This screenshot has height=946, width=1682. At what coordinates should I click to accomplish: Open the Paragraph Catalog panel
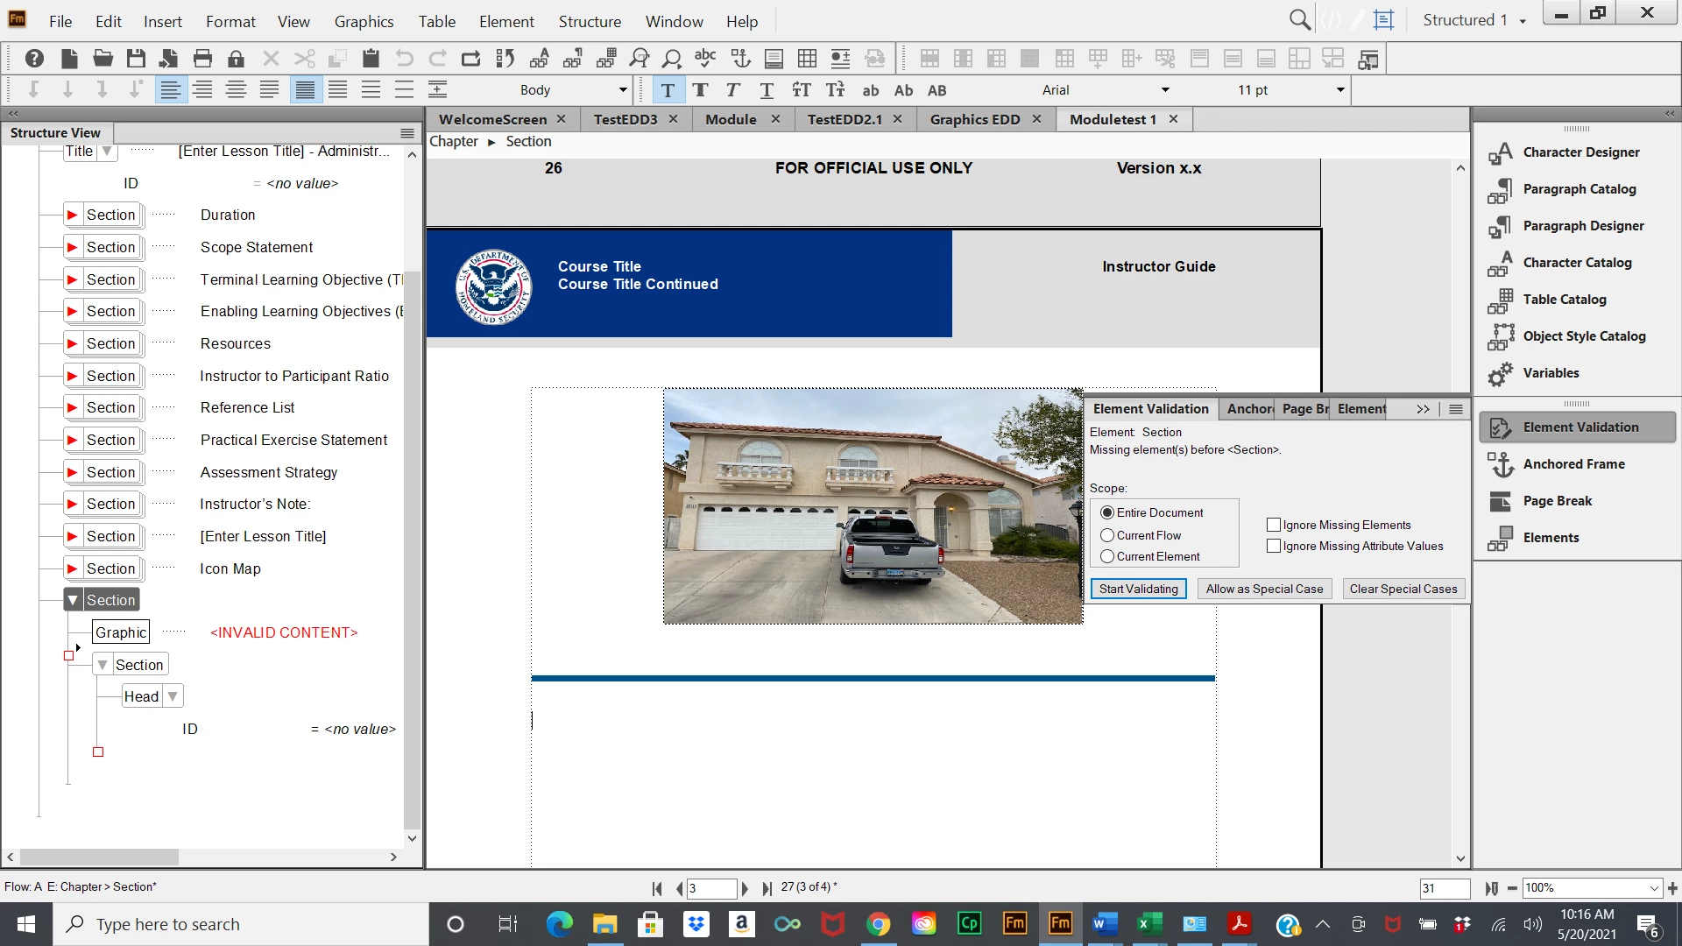1579,189
